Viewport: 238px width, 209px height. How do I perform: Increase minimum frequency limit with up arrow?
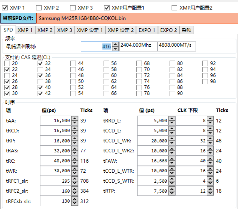pos(116,44)
